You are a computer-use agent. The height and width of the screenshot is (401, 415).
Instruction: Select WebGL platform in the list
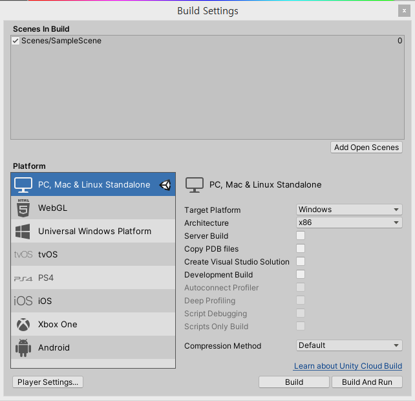(x=93, y=208)
